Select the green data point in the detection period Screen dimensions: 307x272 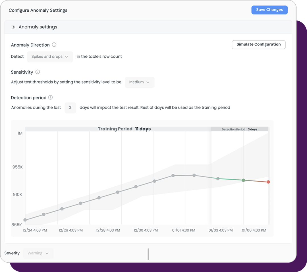pyautogui.click(x=243, y=180)
